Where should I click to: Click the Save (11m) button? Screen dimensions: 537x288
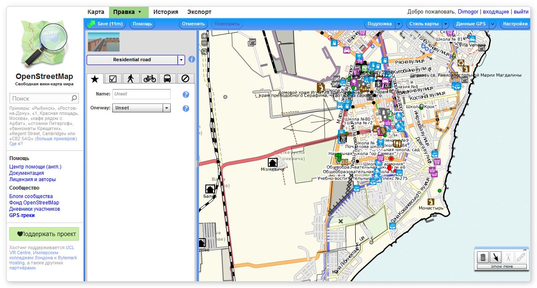[106, 24]
